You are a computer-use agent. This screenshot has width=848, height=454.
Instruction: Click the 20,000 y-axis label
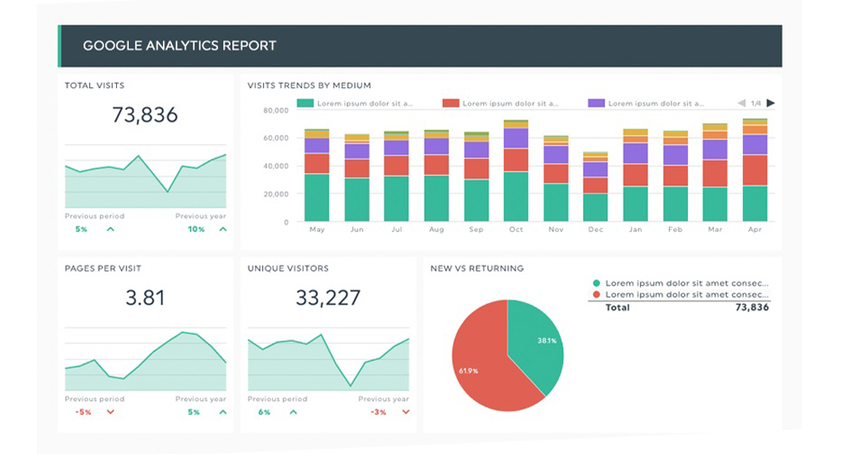point(276,193)
